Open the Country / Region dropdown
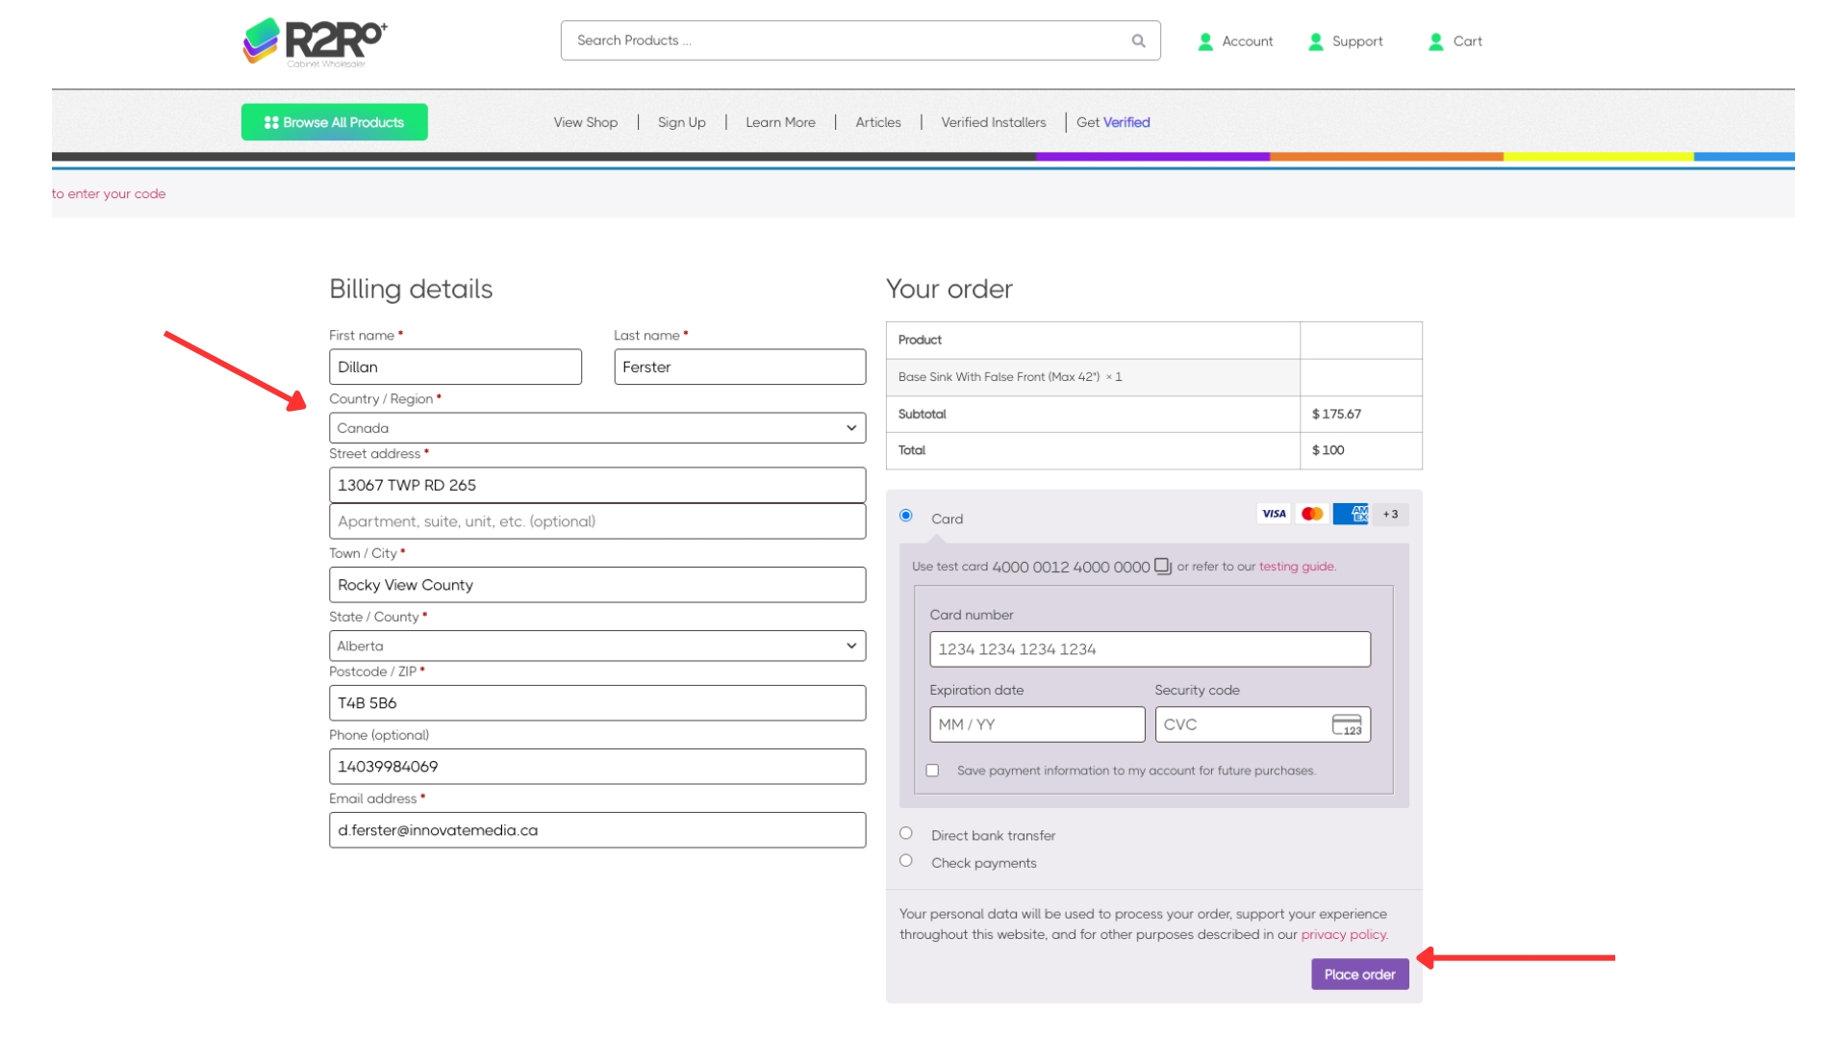1847x1039 pixels. [x=596, y=428]
